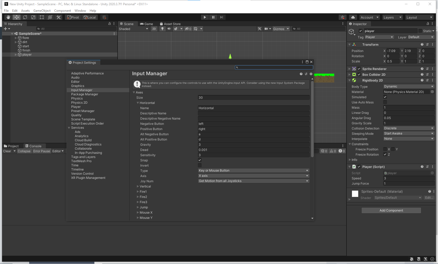
Task: Lock the Hierarchy panel
Action: 110,24
